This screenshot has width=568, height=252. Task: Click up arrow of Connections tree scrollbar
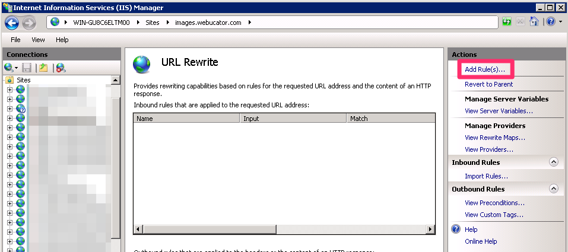115,80
